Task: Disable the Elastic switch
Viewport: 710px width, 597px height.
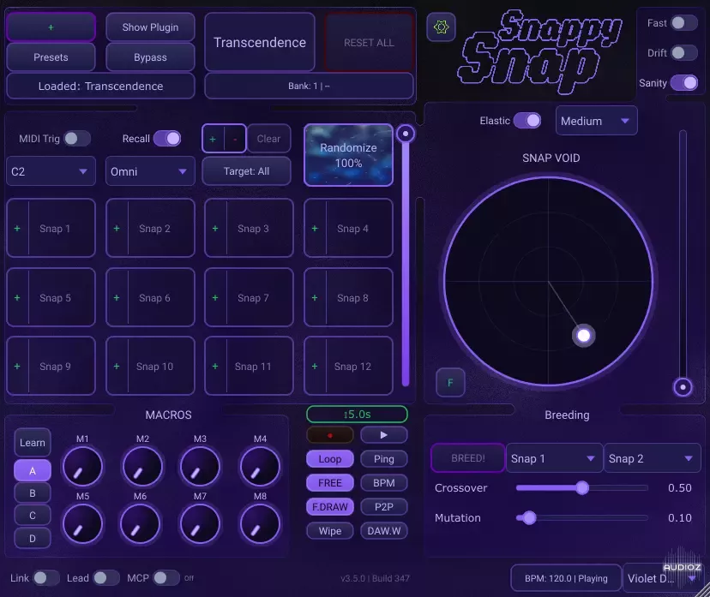Action: coord(527,121)
